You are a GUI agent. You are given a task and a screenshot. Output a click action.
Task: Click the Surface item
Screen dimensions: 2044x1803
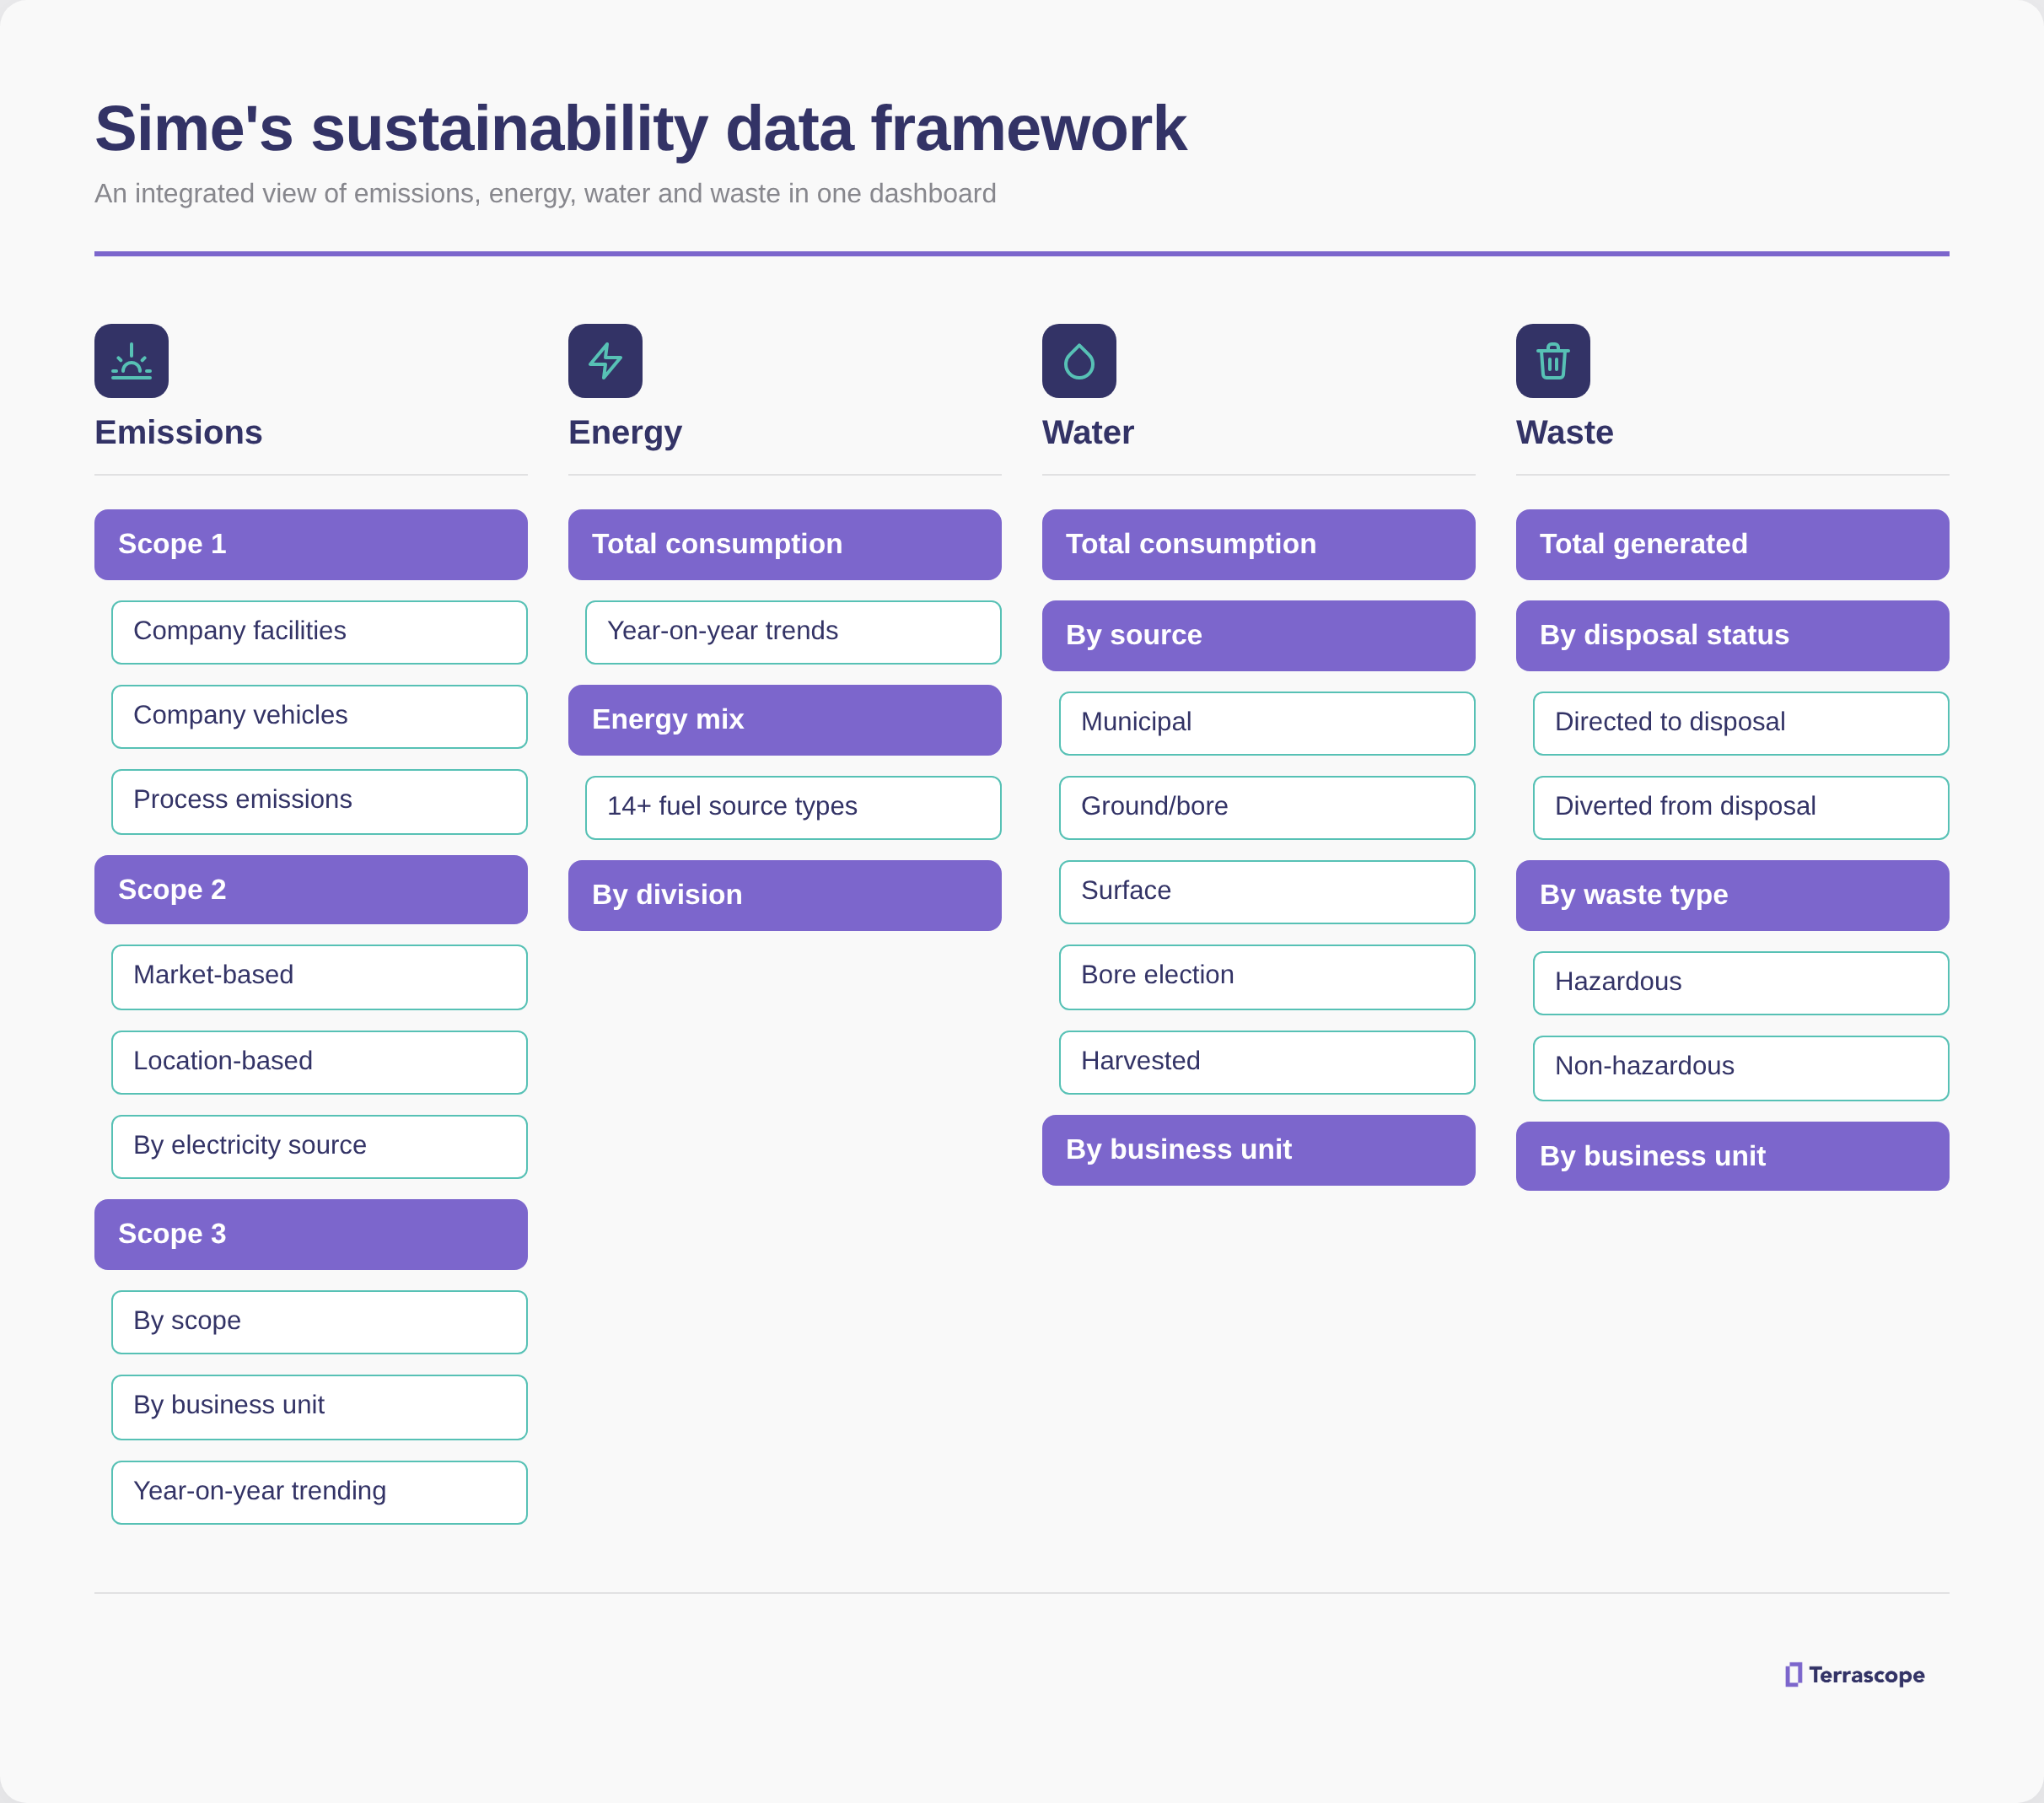point(1266,892)
